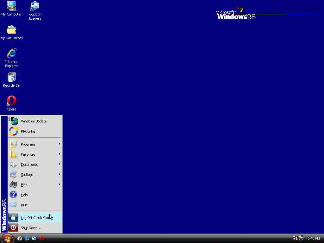Open the My Computer desktop icon

(x=11, y=9)
